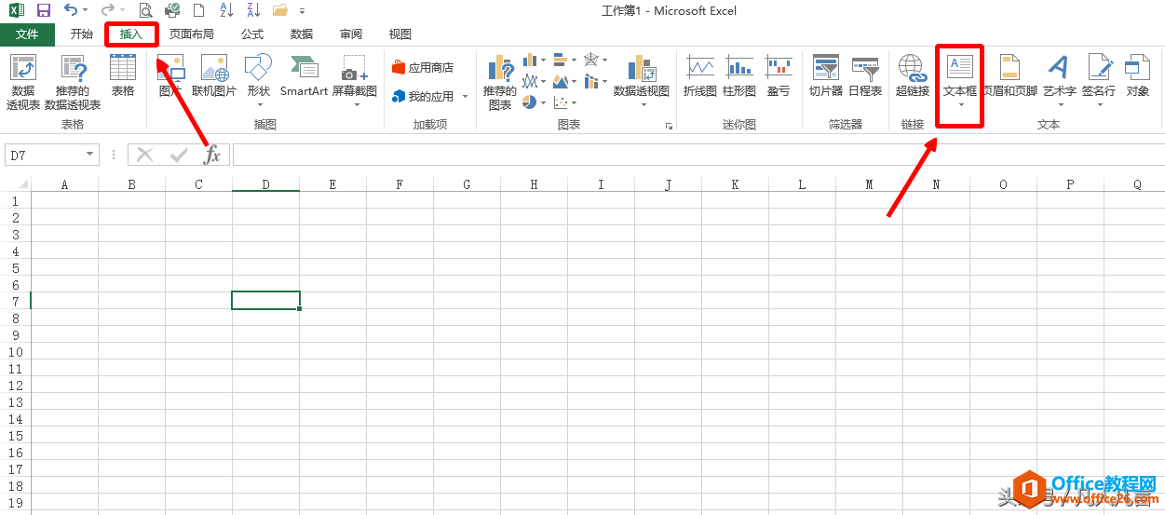Insert a 超链接 hyperlink

(x=913, y=76)
